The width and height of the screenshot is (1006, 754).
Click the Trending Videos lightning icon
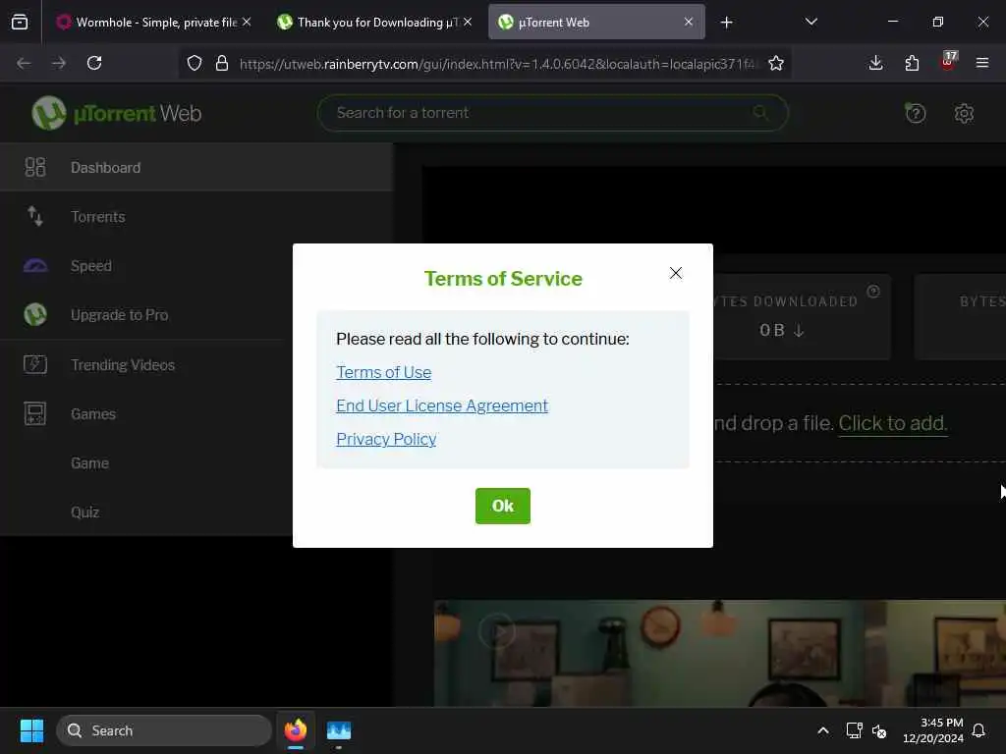pyautogui.click(x=35, y=364)
